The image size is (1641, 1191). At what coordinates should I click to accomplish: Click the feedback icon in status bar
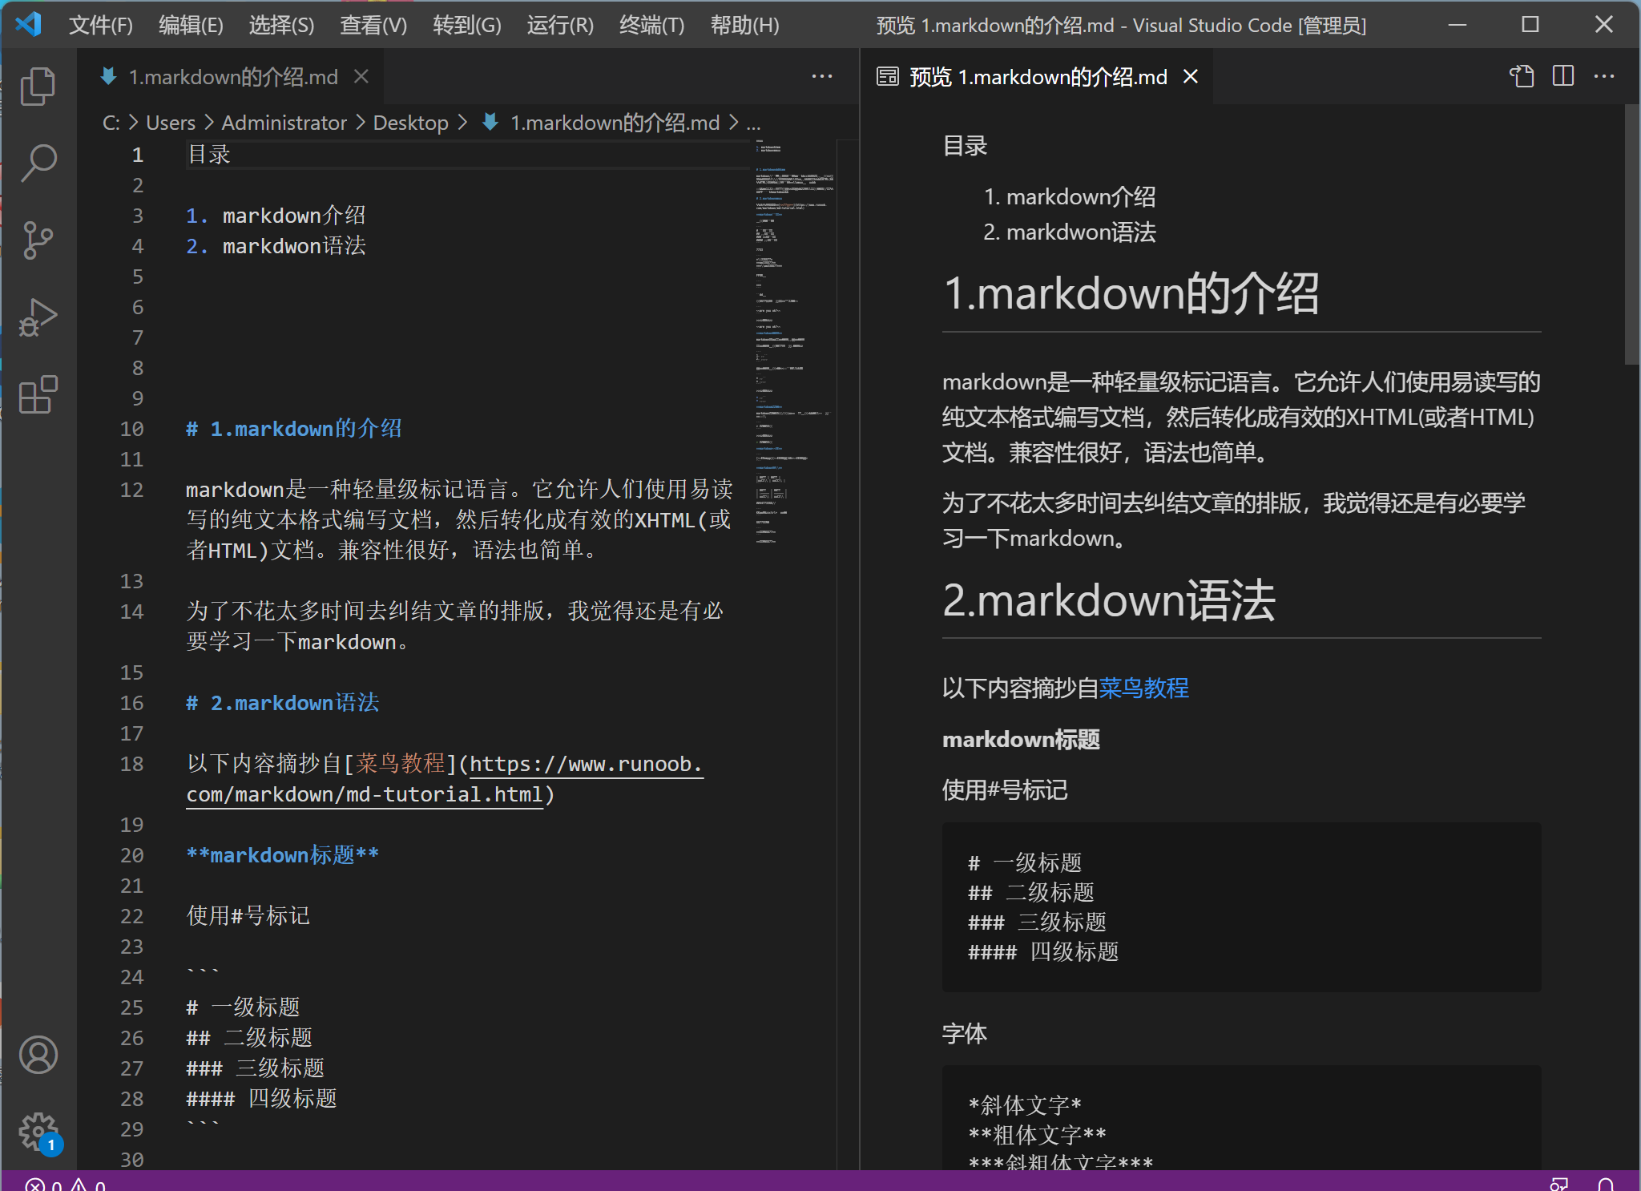1559,1184
